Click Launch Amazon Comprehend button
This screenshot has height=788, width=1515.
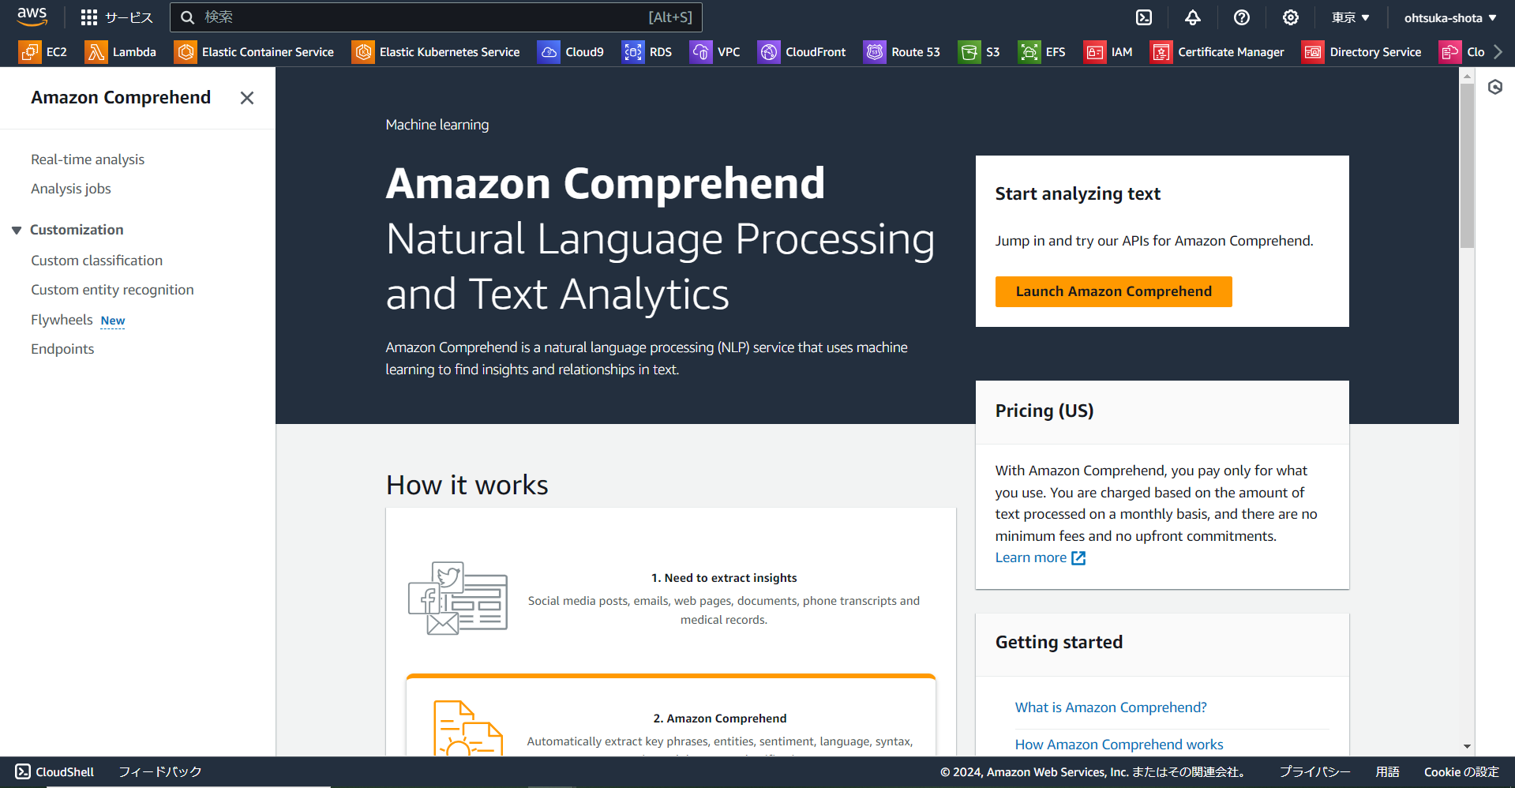point(1113,291)
